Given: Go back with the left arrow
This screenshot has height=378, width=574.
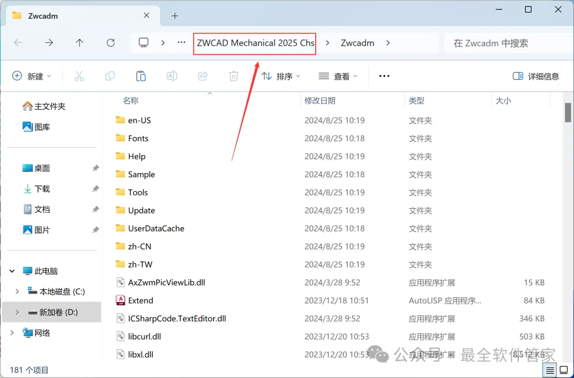Looking at the screenshot, I should point(18,43).
